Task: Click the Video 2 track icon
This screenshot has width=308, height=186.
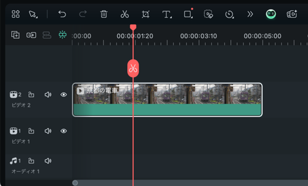Action: (13, 94)
